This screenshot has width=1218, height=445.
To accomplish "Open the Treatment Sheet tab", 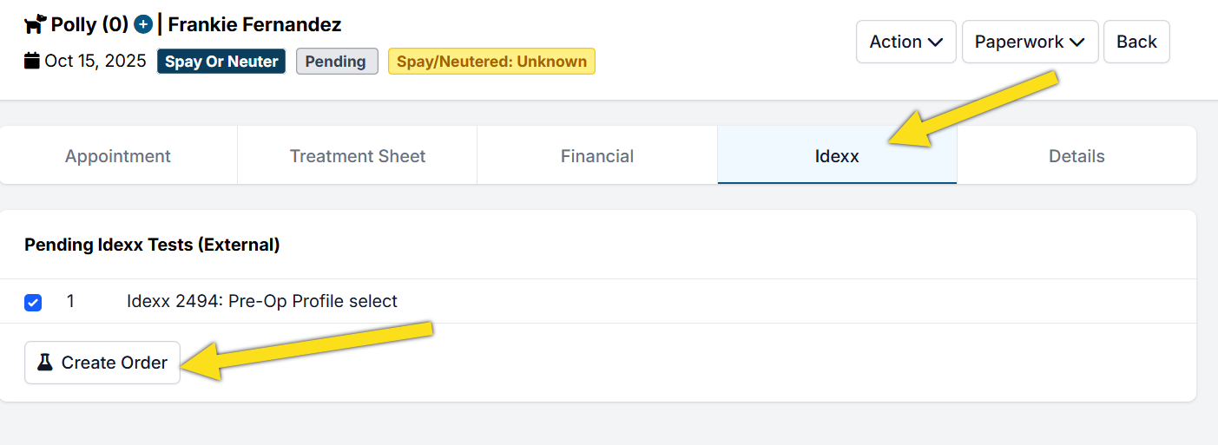I will pyautogui.click(x=358, y=156).
